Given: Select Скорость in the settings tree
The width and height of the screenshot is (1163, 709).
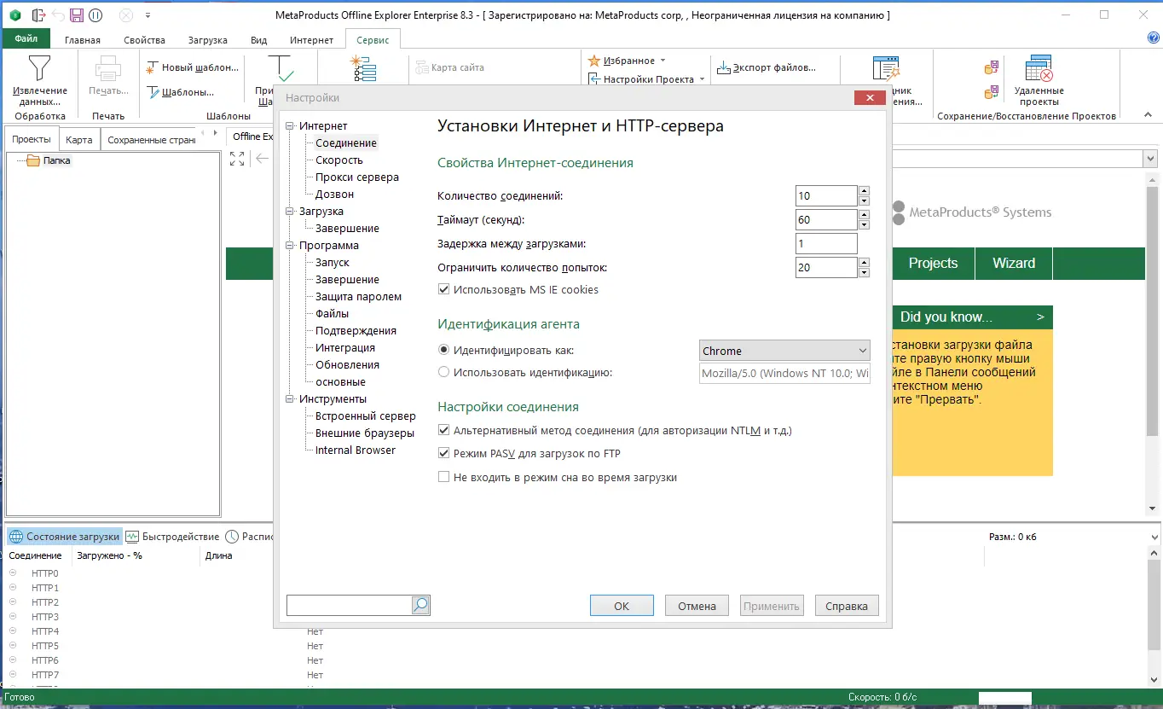Looking at the screenshot, I should 339,160.
